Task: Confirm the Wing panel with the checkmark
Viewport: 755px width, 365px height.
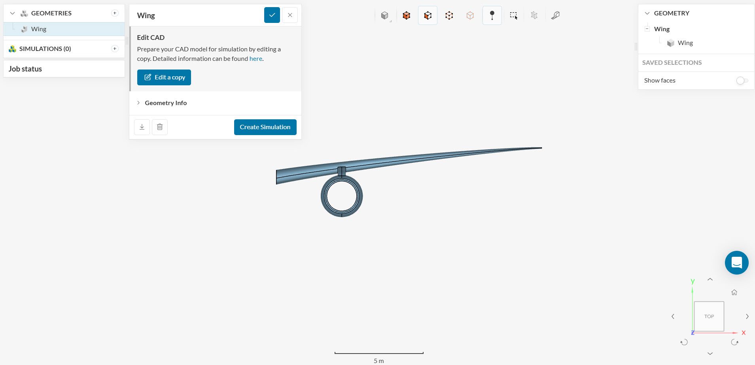Action: 272,15
